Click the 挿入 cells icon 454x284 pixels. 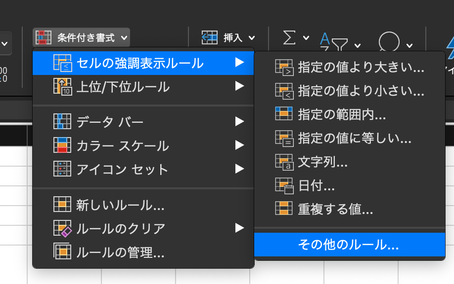pos(209,37)
